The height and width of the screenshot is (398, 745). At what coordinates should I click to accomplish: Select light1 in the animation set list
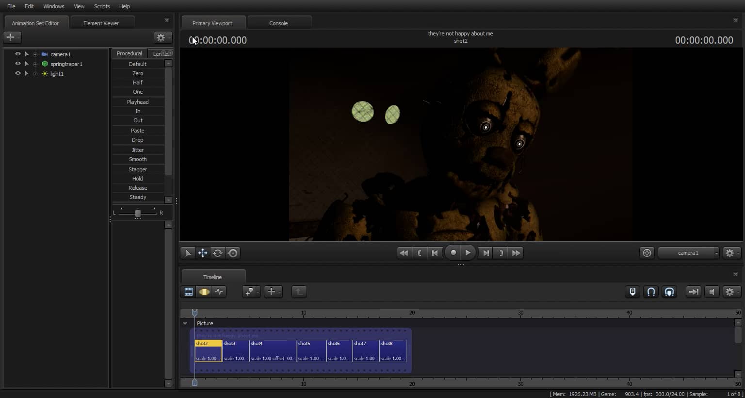(x=57, y=74)
